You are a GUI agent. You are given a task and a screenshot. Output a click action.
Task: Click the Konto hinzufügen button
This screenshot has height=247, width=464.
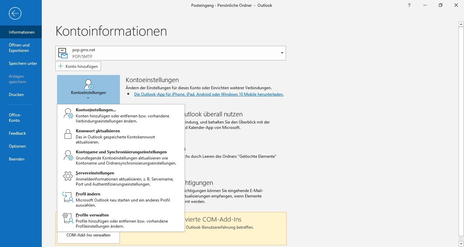[x=78, y=66]
